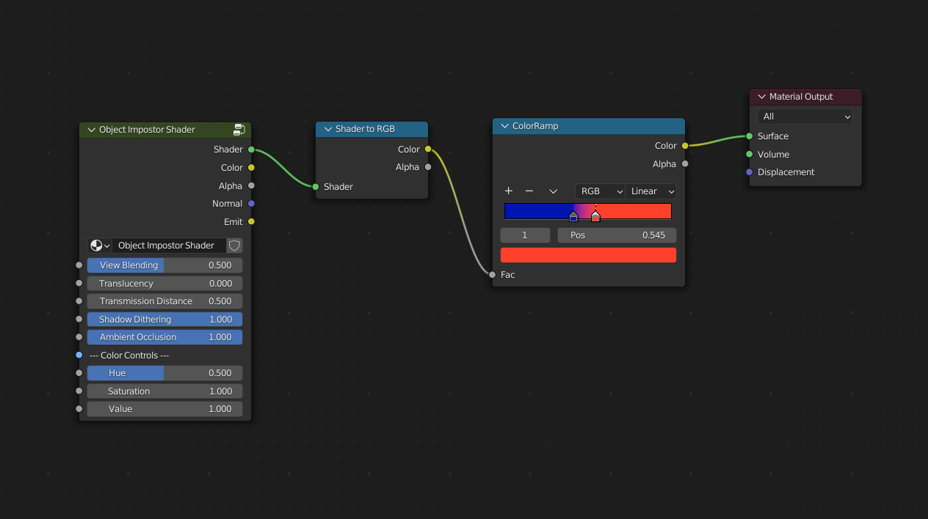Click the View Blending slider

tap(164, 265)
